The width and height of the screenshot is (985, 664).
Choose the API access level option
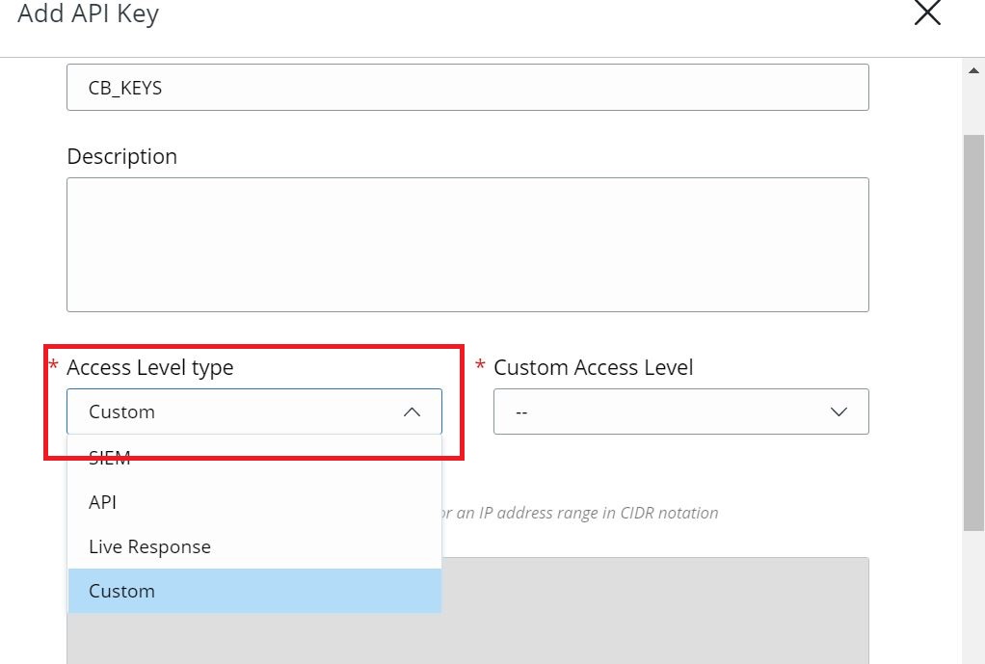coord(102,502)
